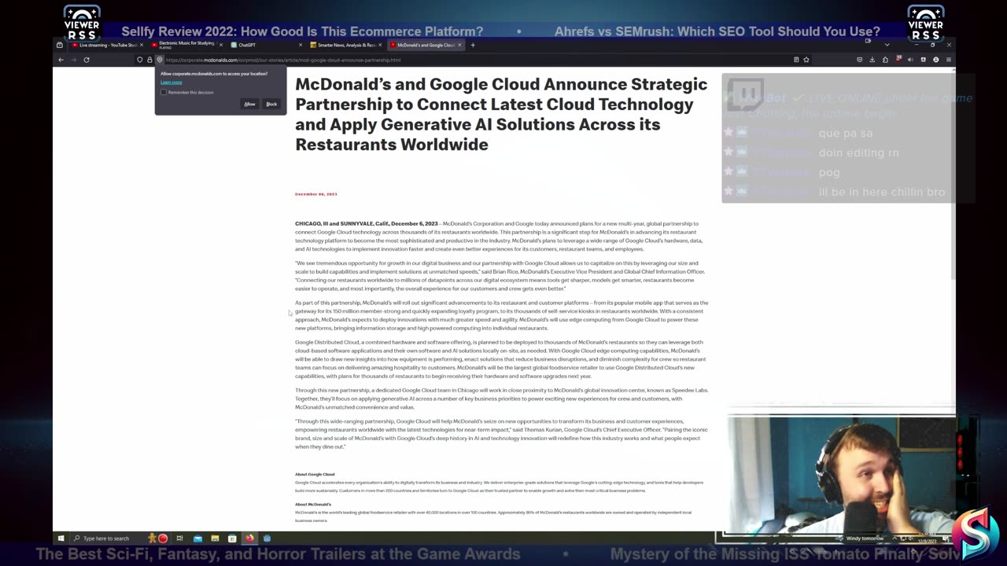This screenshot has width=1007, height=566.
Task: Close the Live streaming YouTube Studio tab
Action: coord(142,45)
